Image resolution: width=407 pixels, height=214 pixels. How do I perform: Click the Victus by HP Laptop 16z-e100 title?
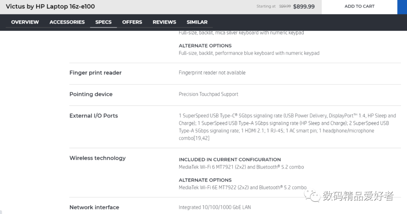tap(50, 6)
